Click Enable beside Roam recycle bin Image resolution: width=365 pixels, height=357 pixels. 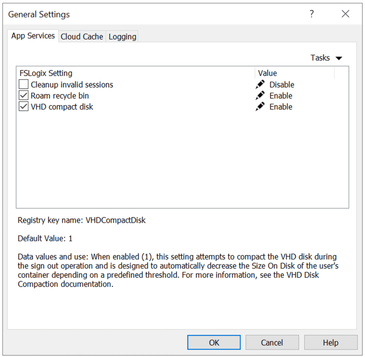click(281, 95)
